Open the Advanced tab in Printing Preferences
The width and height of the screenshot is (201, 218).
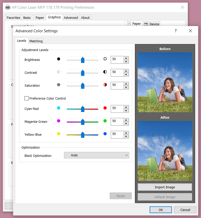point(71,18)
